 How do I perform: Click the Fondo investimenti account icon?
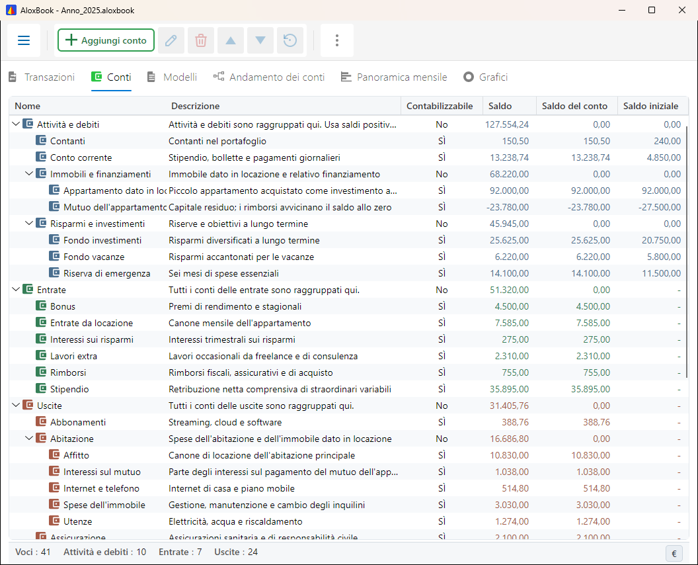(x=54, y=240)
